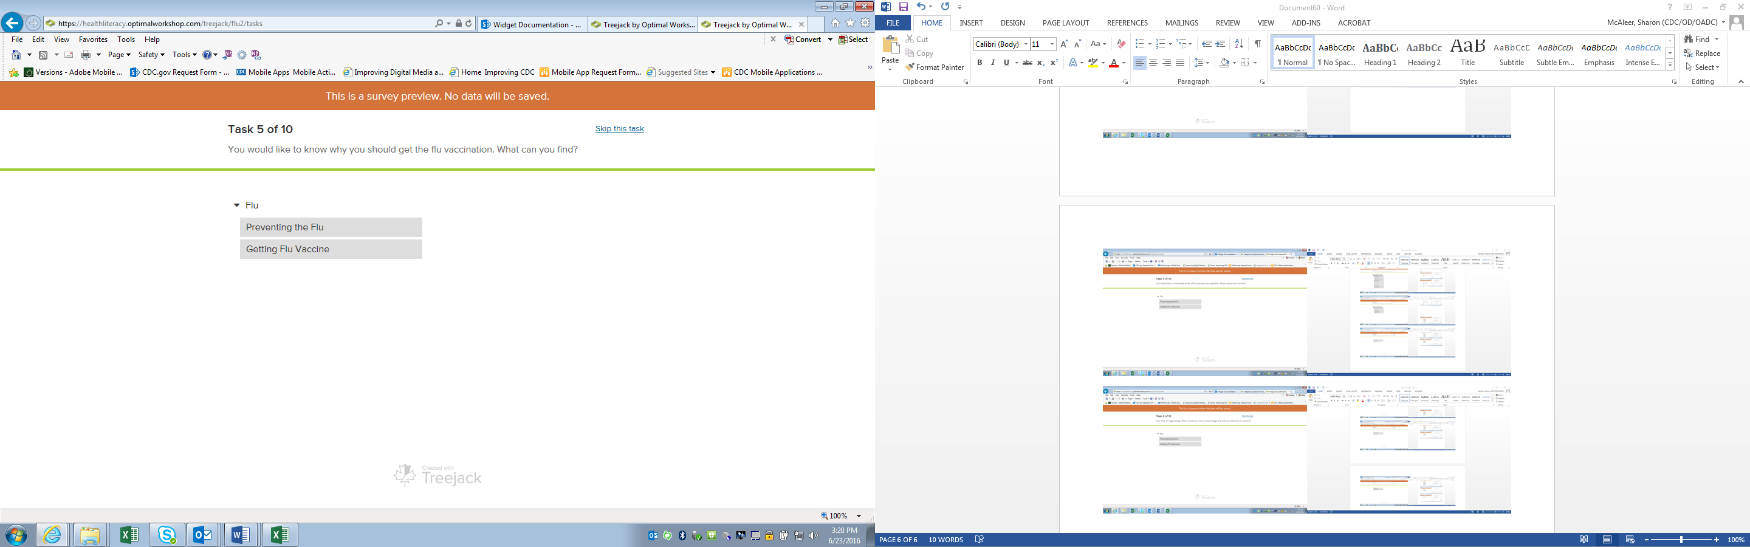Screen dimensions: 1750x547
Task: Click the Font Color red A swatch
Action: (x=1114, y=63)
